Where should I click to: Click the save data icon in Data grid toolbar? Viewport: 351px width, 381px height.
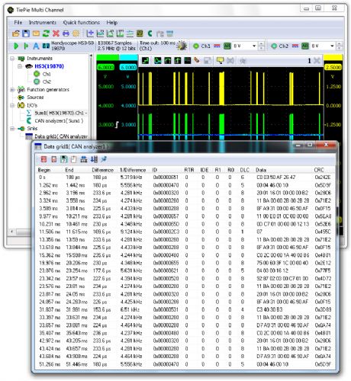click(63, 159)
